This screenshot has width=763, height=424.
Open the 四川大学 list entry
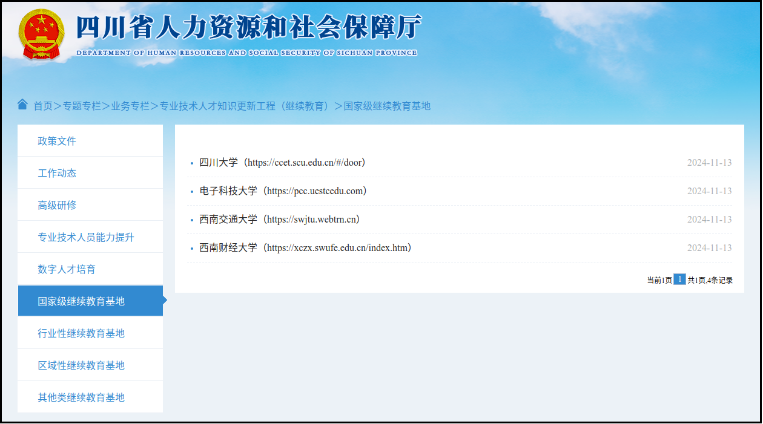click(282, 163)
